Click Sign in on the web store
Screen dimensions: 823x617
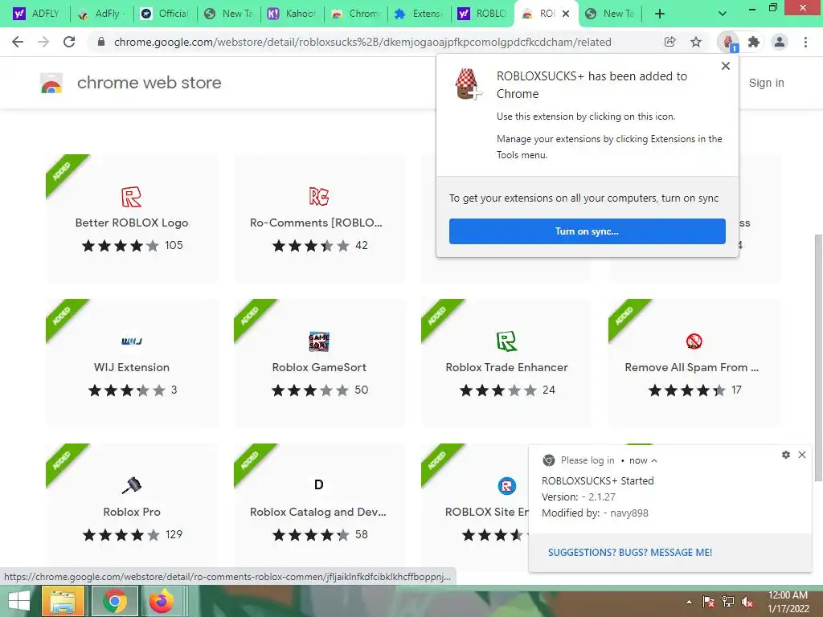point(766,83)
